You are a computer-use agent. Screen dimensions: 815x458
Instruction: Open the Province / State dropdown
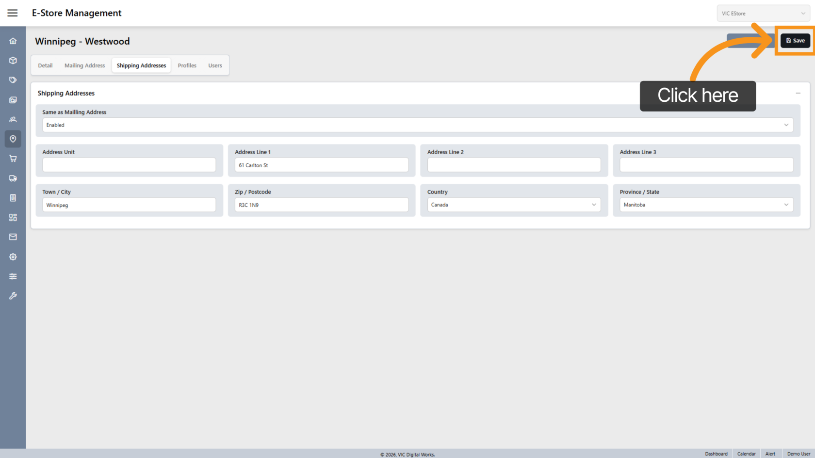[706, 205]
